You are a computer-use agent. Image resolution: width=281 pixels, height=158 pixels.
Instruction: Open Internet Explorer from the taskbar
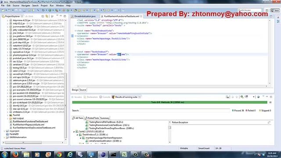[70, 154]
